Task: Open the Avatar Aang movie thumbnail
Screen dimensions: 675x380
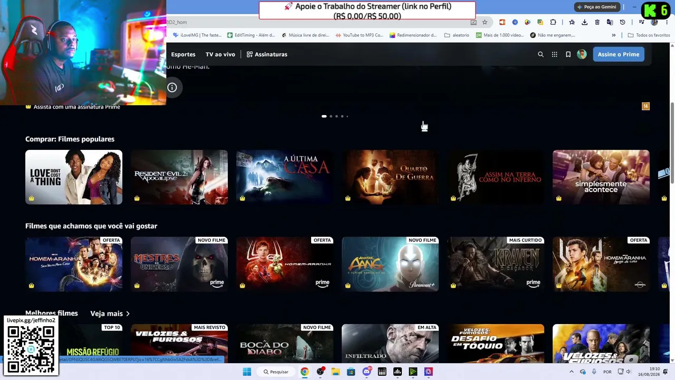Action: point(390,264)
